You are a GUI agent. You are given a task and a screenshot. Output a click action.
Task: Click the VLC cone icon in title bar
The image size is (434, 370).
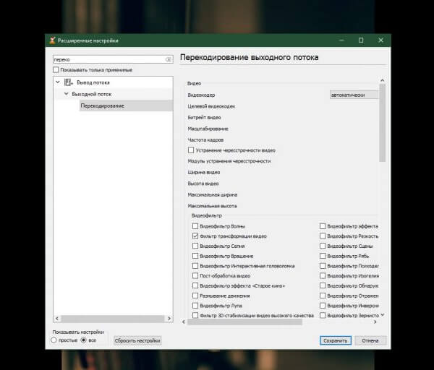point(51,40)
